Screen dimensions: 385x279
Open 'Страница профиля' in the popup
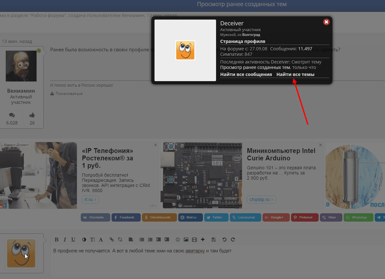pyautogui.click(x=242, y=41)
